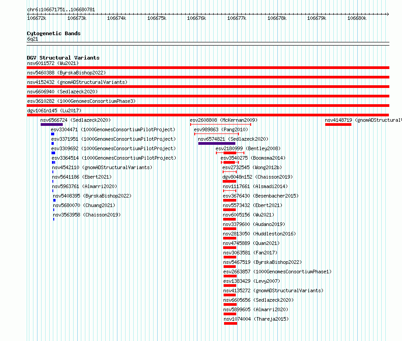
Task: Open esv989863 (Pang2010) label
Action: [x=221, y=129]
